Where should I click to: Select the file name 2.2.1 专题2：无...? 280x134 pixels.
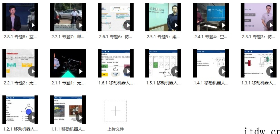(x=20, y=83)
